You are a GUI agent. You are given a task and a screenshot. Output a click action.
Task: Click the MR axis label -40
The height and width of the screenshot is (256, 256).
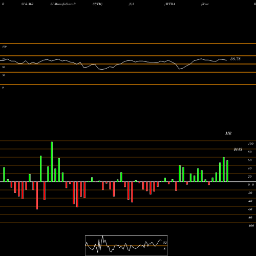(x=250, y=201)
